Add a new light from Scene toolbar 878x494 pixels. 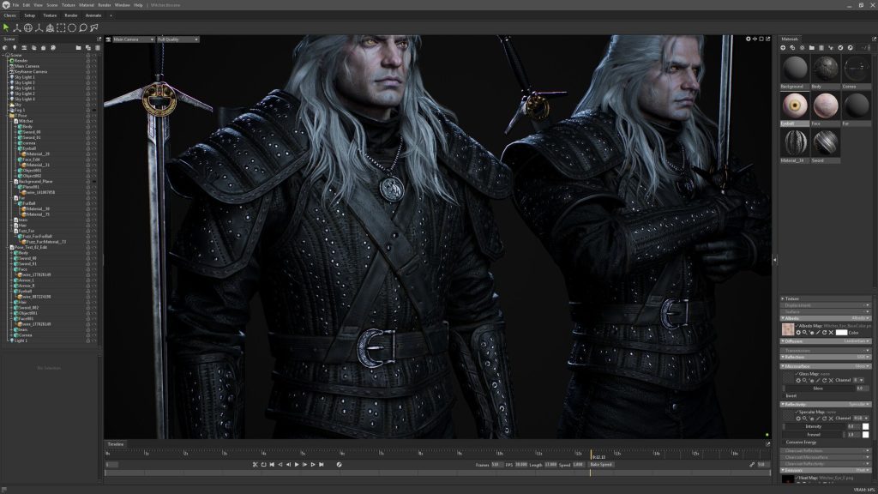pos(15,48)
